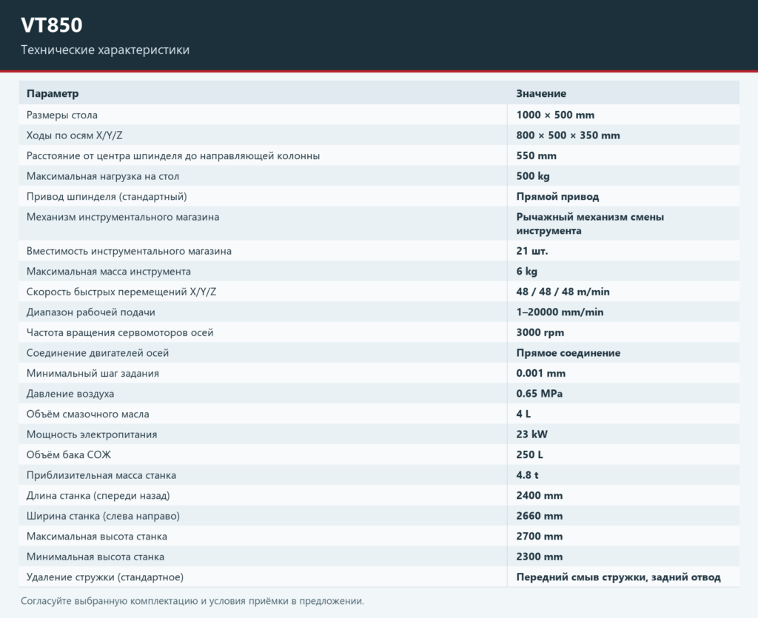Click the power supply value '23 kW'
Screen dimensions: 758x618
coord(531,434)
